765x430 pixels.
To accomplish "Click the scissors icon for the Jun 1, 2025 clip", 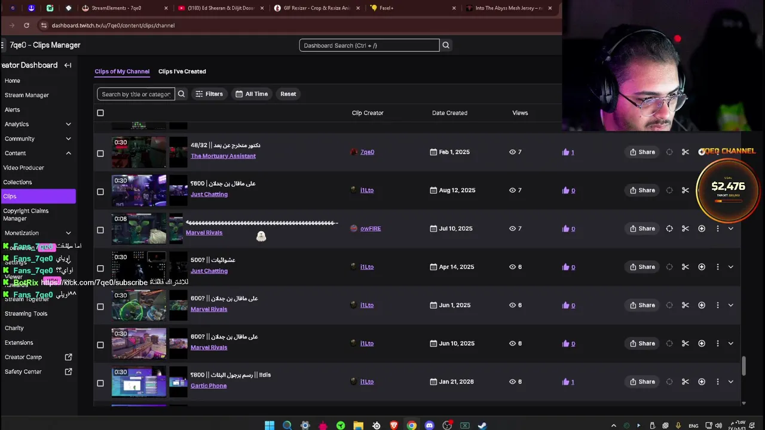I will pyautogui.click(x=686, y=305).
